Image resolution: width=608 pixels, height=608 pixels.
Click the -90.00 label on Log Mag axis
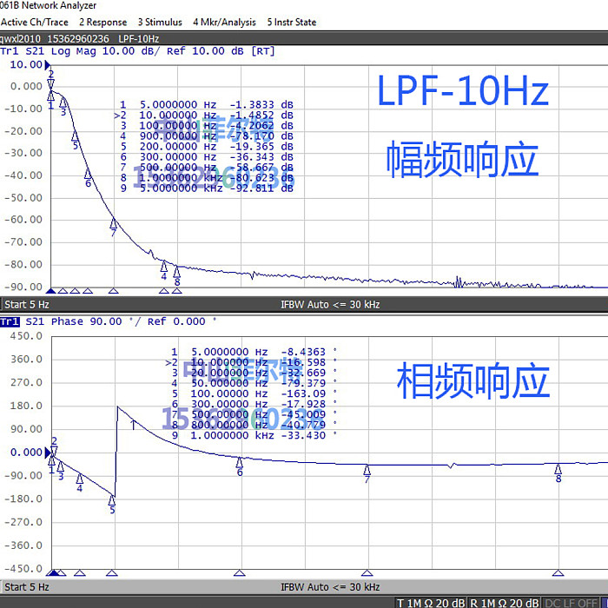pos(23,287)
